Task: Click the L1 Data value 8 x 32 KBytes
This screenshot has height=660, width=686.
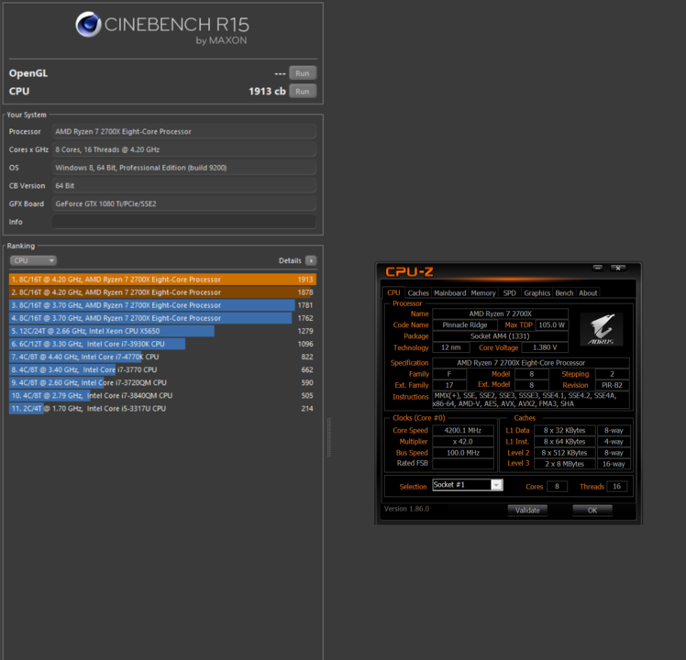Action: pyautogui.click(x=564, y=431)
